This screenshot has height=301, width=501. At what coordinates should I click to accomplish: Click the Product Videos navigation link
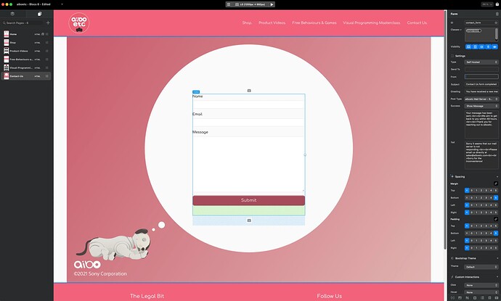point(272,22)
